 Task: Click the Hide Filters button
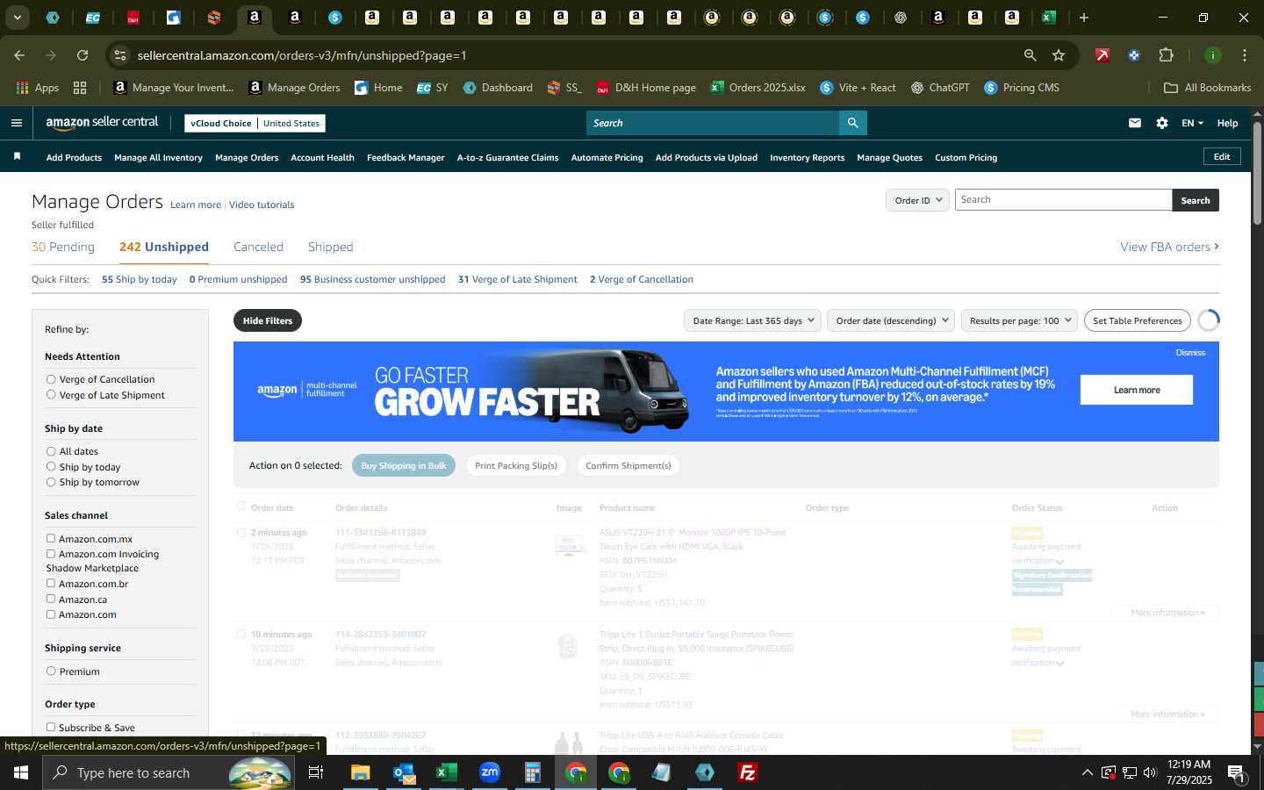pyautogui.click(x=268, y=320)
